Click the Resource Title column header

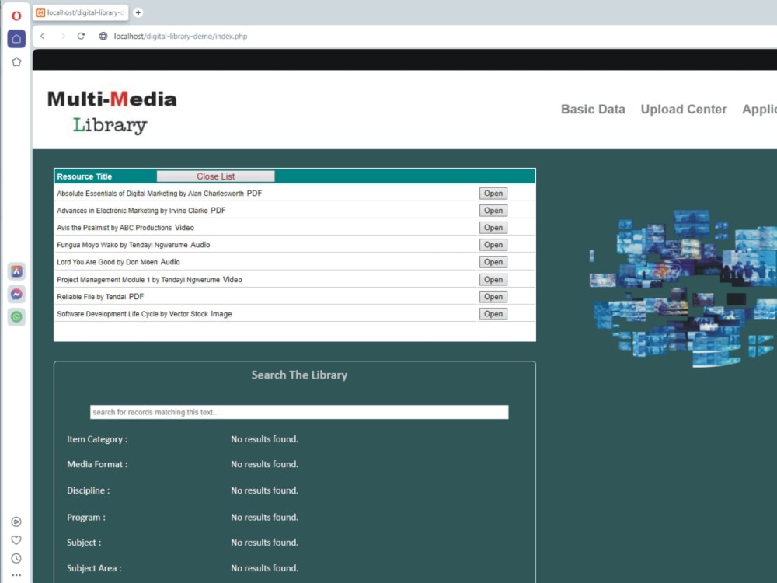(x=84, y=176)
